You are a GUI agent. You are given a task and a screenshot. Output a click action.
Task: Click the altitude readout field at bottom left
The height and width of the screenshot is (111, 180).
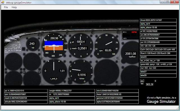pos(26,102)
